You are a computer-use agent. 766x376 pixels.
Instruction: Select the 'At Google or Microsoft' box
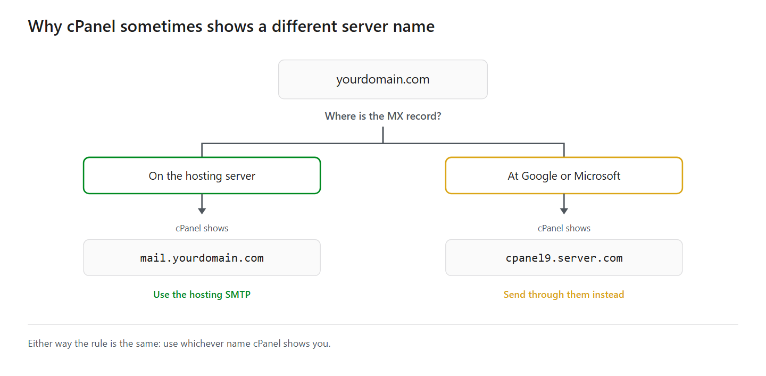tap(564, 176)
